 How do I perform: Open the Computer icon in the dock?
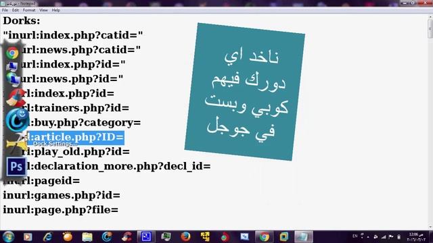click(12, 66)
